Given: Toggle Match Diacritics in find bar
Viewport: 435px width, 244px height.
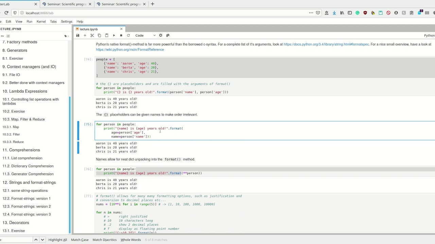Looking at the screenshot, I should (104, 240).
